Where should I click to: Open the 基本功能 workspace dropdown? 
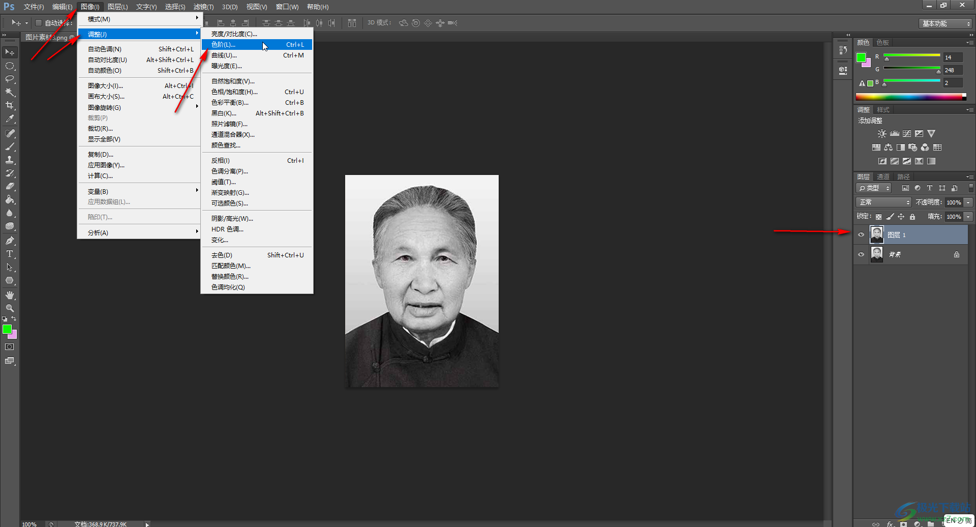[x=946, y=23]
